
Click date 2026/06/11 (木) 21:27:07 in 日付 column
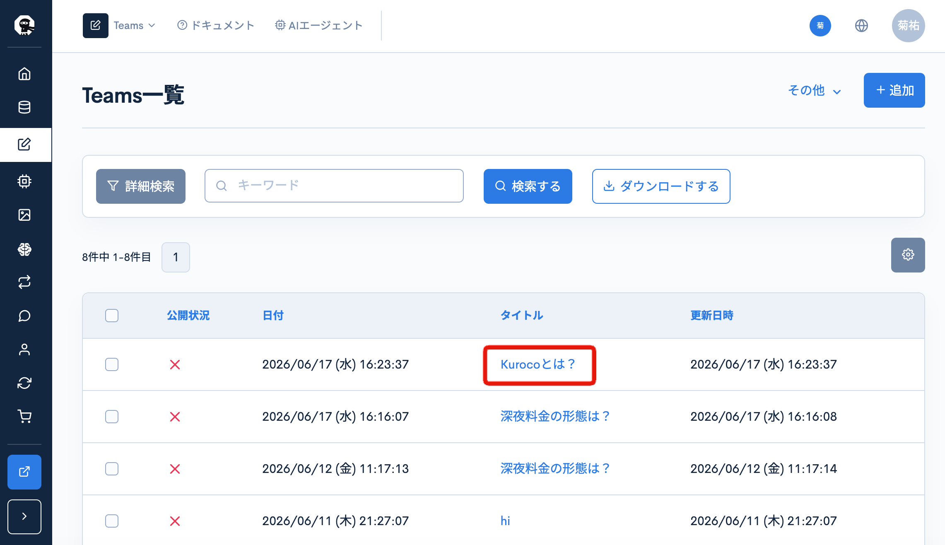[x=335, y=521]
